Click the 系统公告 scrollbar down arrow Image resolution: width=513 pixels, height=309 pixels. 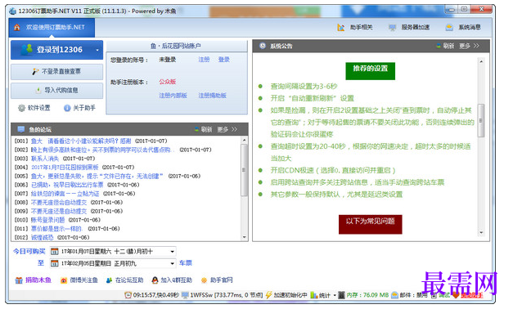pos(481,232)
